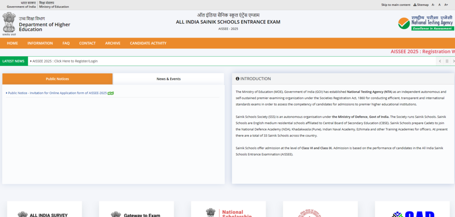Click AISSEE 2025 Register/Login news link

click(x=64, y=61)
